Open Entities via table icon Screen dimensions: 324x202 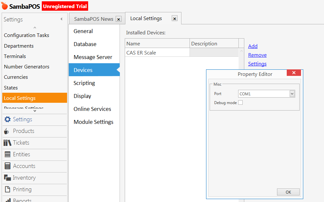pos(7,154)
